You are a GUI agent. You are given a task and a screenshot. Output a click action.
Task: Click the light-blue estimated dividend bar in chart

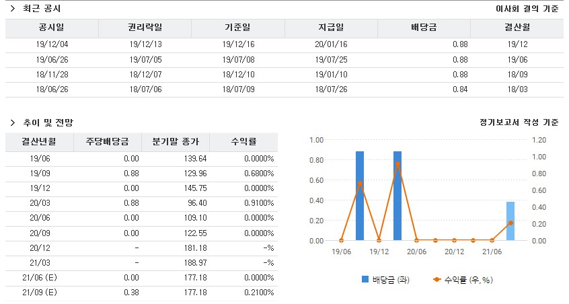point(510,221)
